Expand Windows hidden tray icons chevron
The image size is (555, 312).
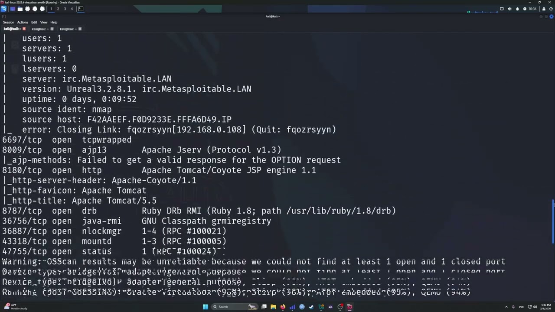pos(506,307)
